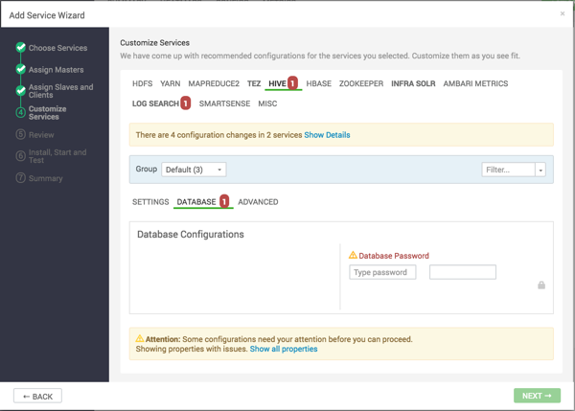Click the Type password input field
This screenshot has width=575, height=411.
(382, 272)
